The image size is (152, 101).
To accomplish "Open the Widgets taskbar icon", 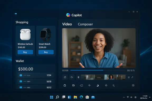I will click(69, 97).
